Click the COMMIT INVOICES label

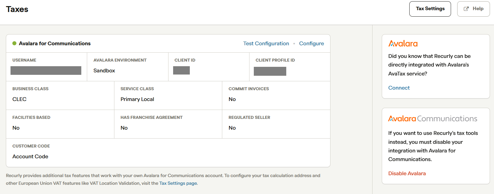click(249, 89)
